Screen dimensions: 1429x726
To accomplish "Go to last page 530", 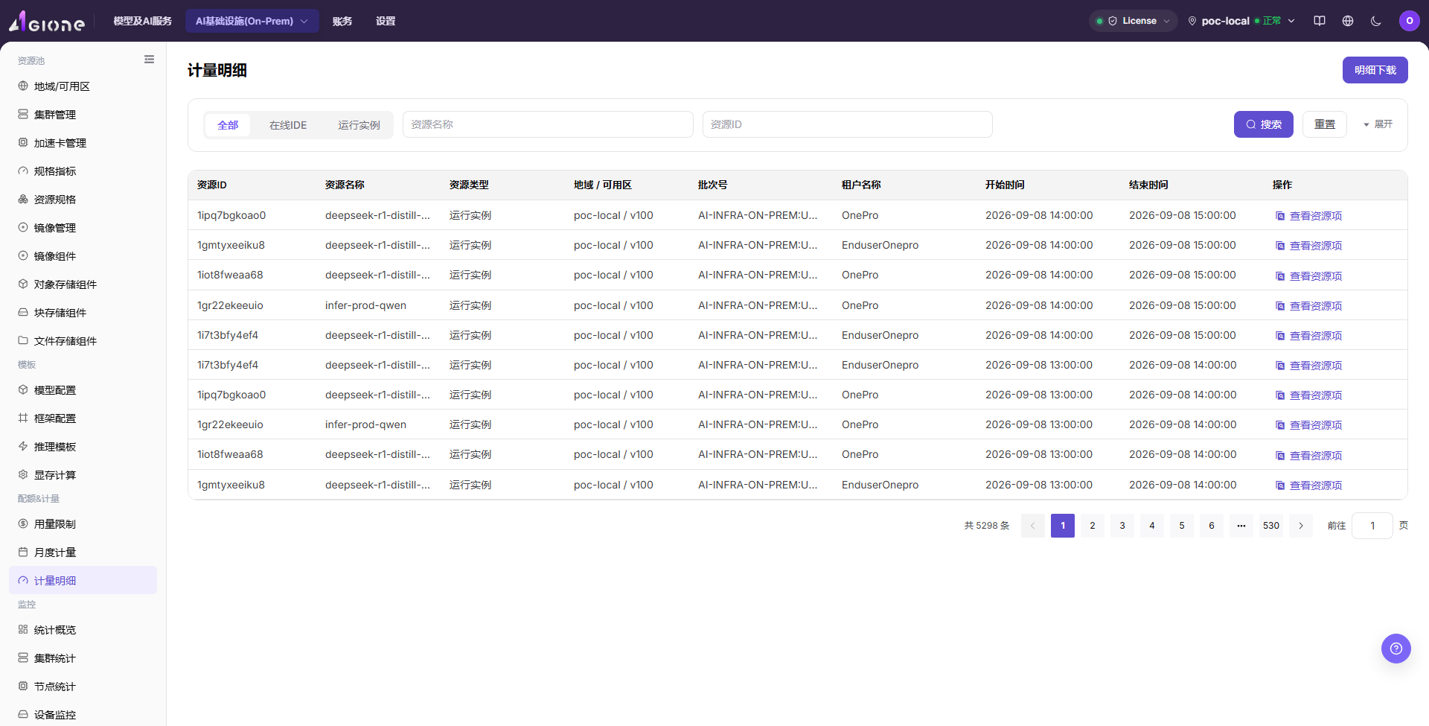I will (1271, 526).
